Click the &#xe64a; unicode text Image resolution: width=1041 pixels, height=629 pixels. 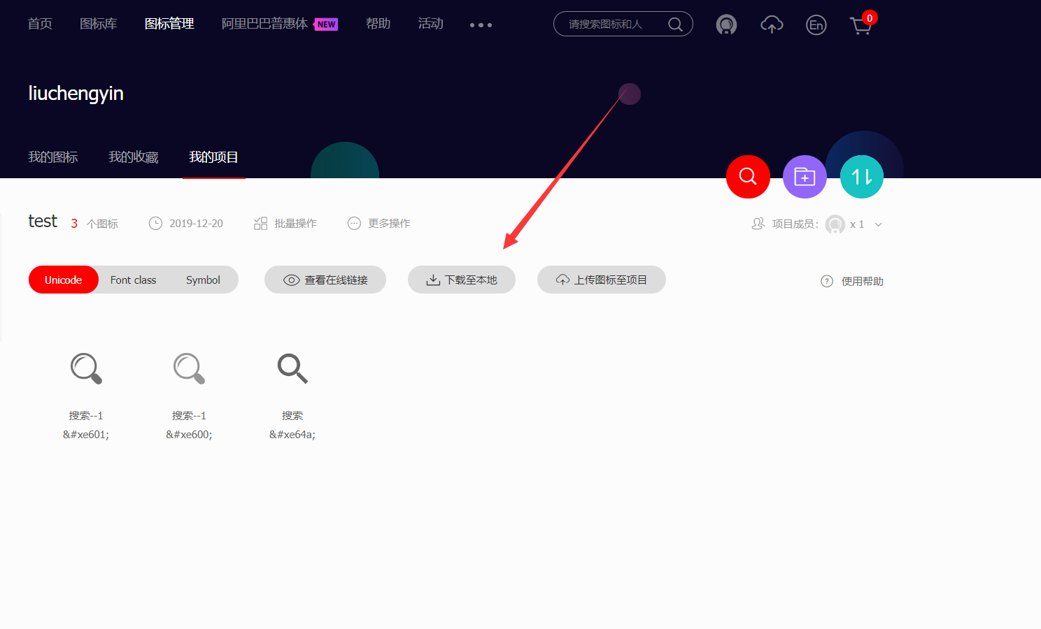tap(292, 435)
